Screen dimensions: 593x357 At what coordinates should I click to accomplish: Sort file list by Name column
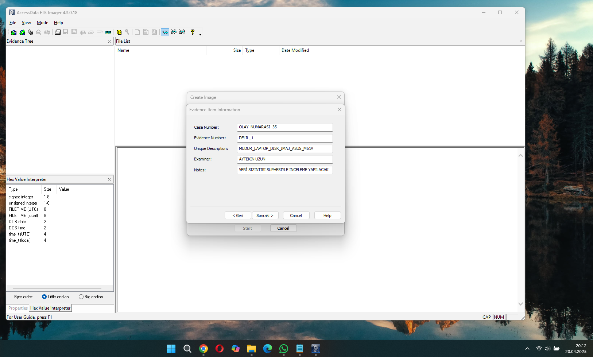click(x=160, y=50)
